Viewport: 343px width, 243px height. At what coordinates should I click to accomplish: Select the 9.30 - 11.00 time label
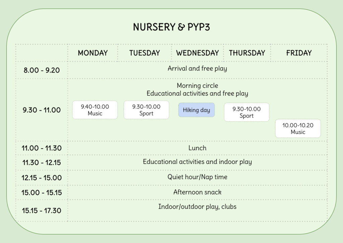42,110
